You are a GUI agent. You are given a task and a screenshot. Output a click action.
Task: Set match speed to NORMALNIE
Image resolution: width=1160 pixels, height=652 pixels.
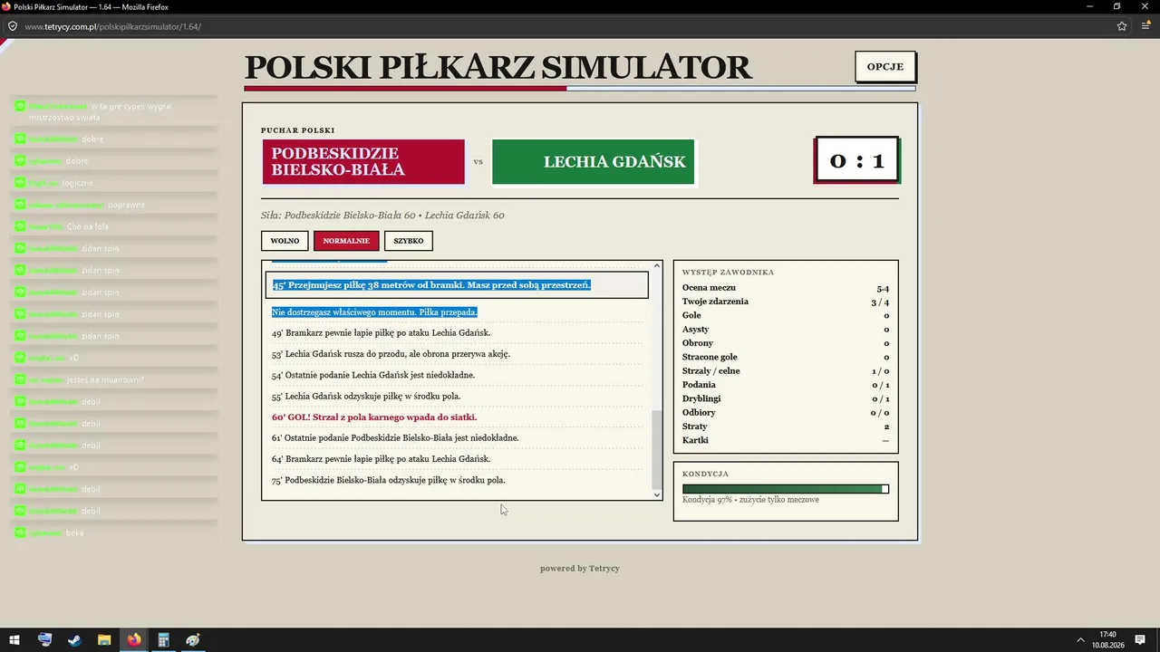point(346,241)
